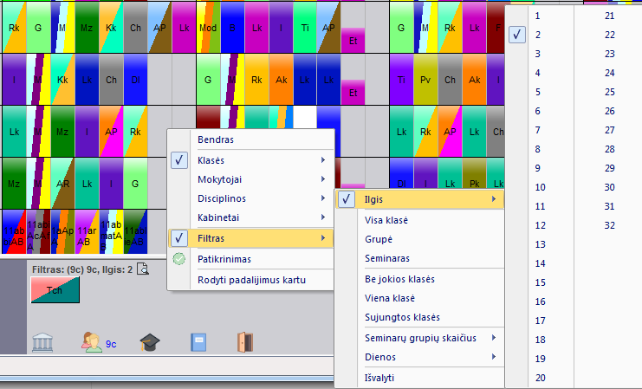The width and height of the screenshot is (642, 389).
Task: Click the blue book subjects icon
Action: [199, 343]
